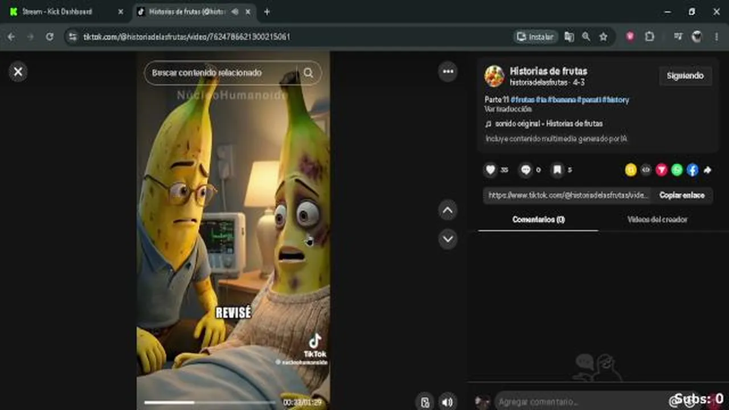
Task: Focus the Agregar comentario input field
Action: [581, 402]
